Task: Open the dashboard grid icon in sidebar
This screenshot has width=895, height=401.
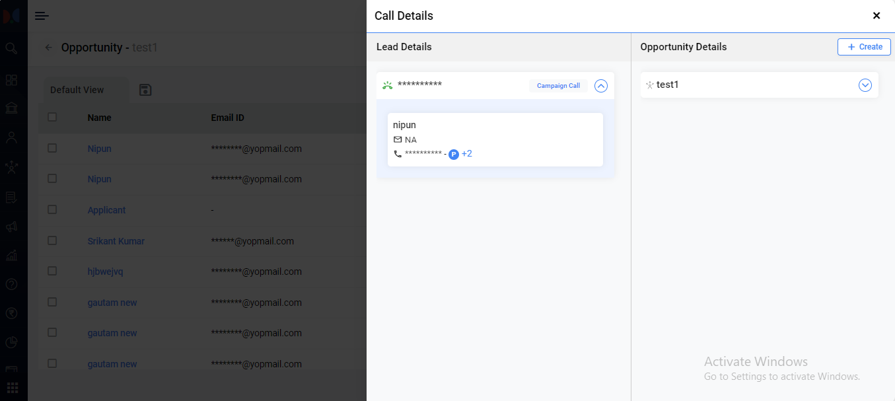Action: point(11,80)
